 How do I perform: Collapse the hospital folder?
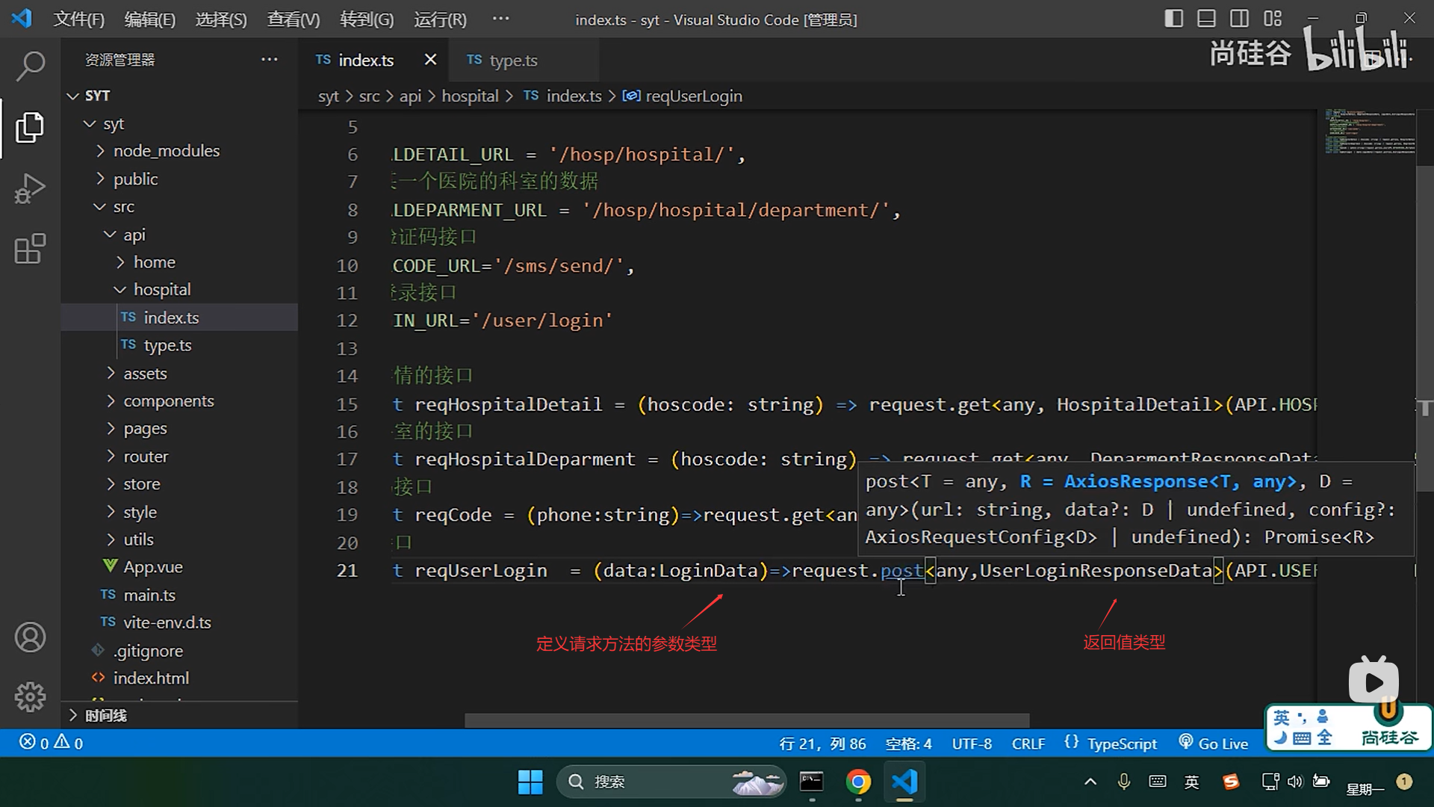click(x=161, y=289)
